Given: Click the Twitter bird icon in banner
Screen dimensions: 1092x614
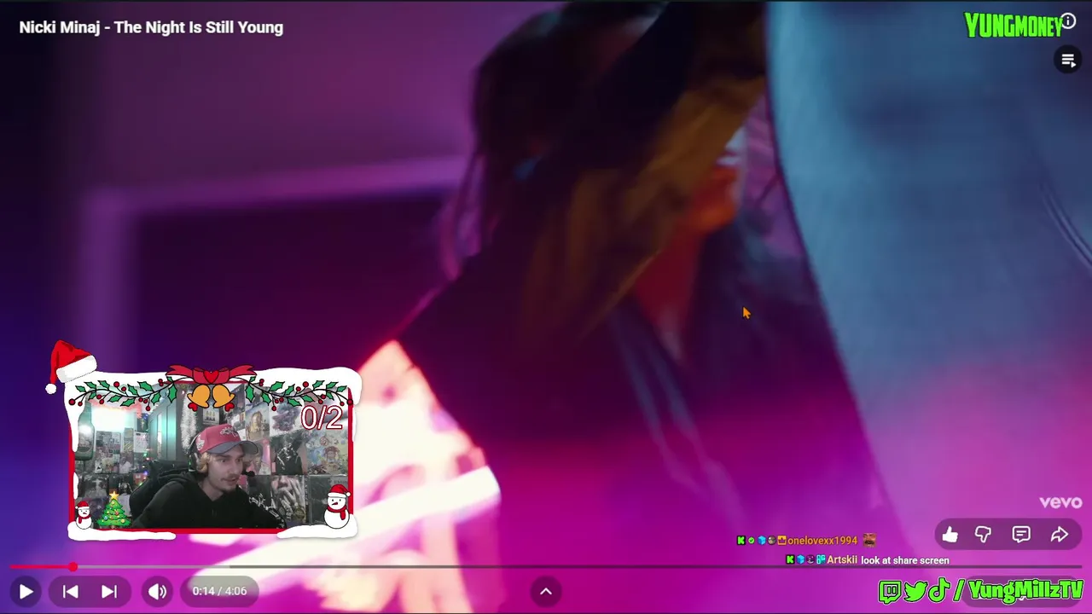Looking at the screenshot, I should click(915, 591).
